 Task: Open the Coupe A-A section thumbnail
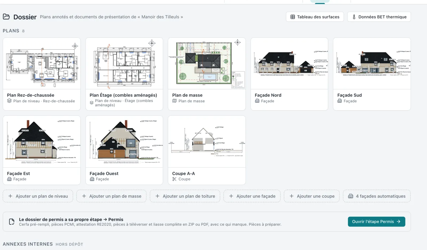(x=207, y=142)
